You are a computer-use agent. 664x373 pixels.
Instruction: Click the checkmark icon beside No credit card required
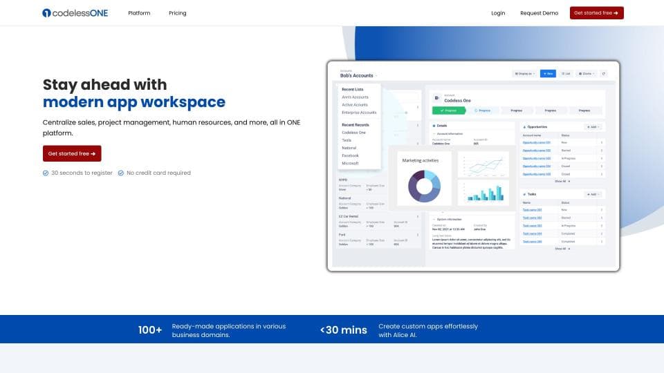pos(121,173)
